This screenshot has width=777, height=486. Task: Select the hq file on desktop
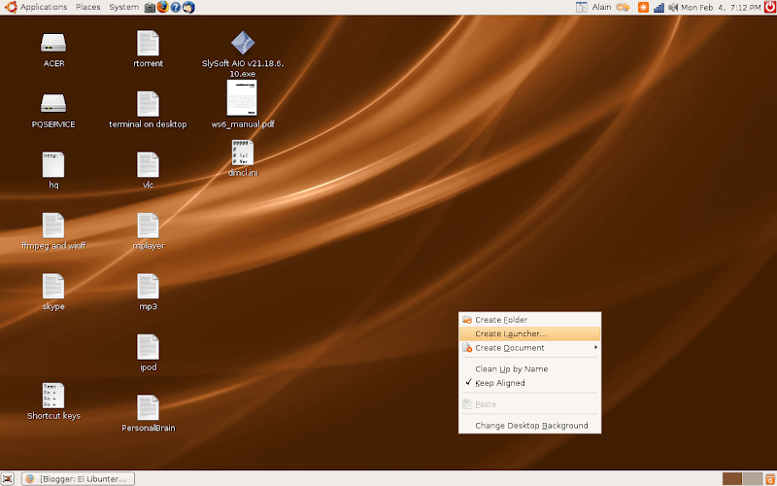tap(53, 164)
